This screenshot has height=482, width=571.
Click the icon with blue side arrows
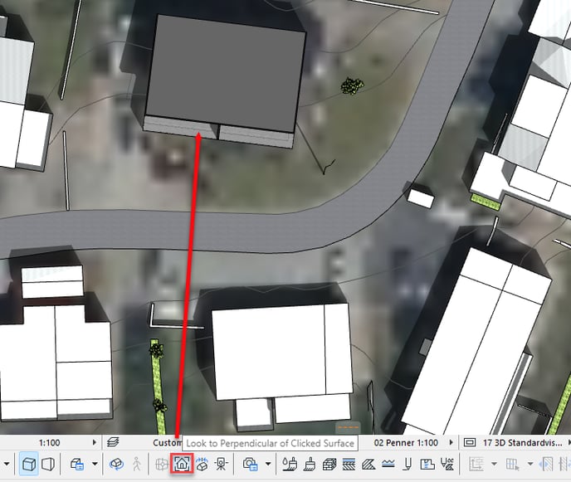(546, 464)
